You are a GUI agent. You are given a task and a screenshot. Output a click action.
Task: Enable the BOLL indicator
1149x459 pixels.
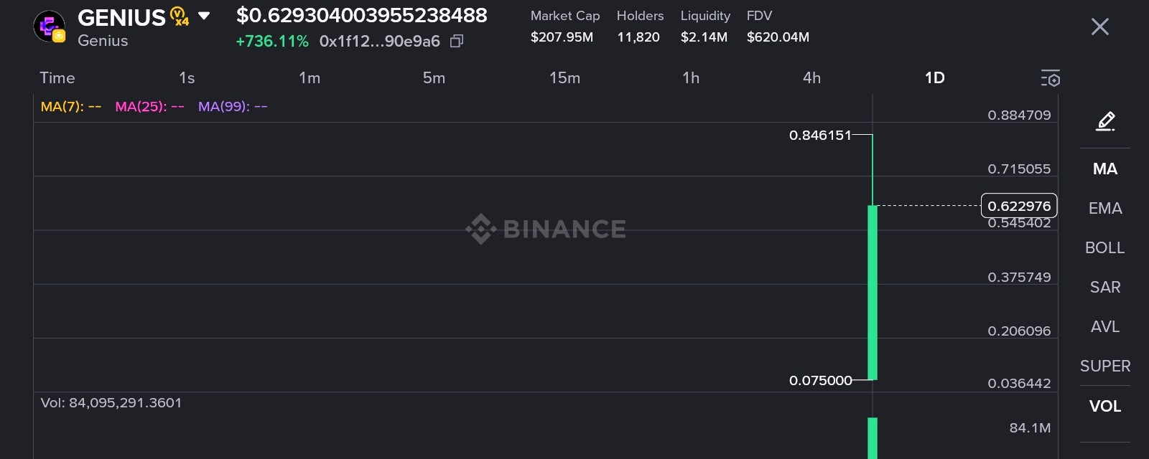coord(1104,247)
